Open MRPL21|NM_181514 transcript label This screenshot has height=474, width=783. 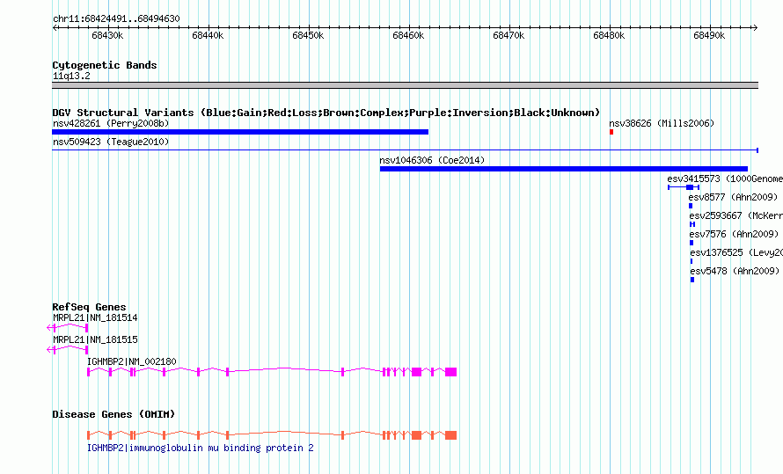coord(95,317)
